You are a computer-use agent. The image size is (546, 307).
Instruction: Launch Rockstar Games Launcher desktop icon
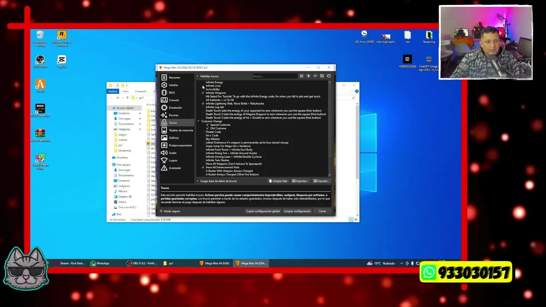tap(61, 38)
